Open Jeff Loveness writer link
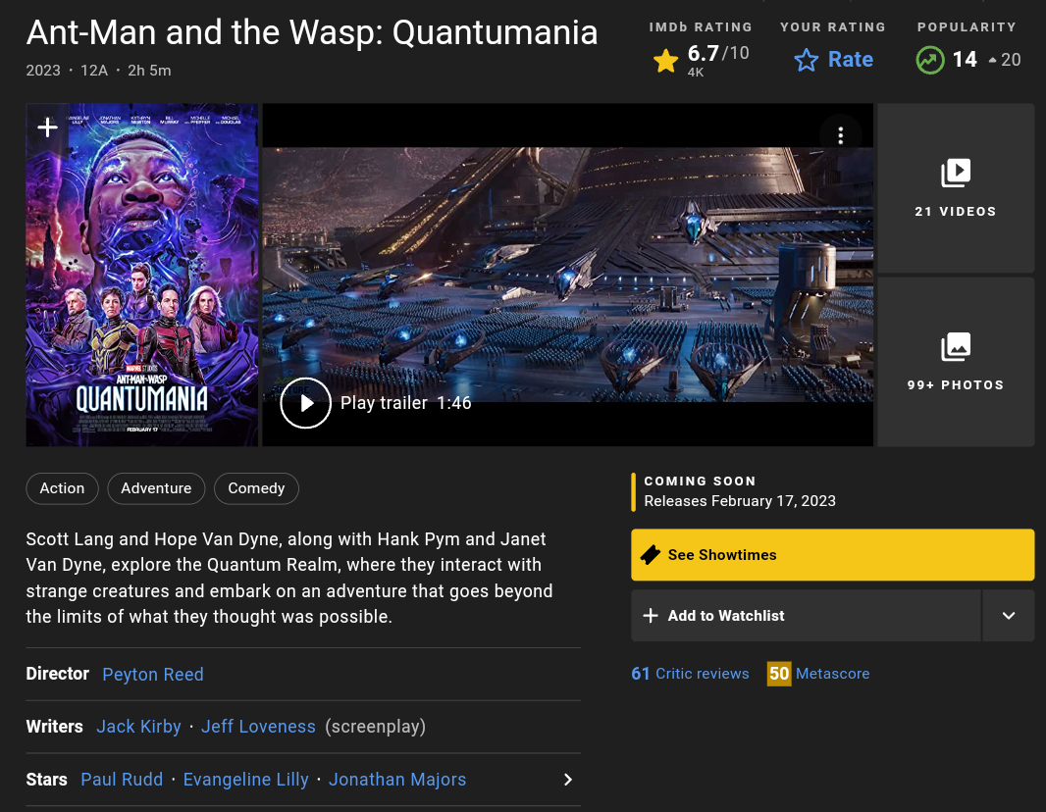Image resolution: width=1046 pixels, height=812 pixels. click(258, 727)
